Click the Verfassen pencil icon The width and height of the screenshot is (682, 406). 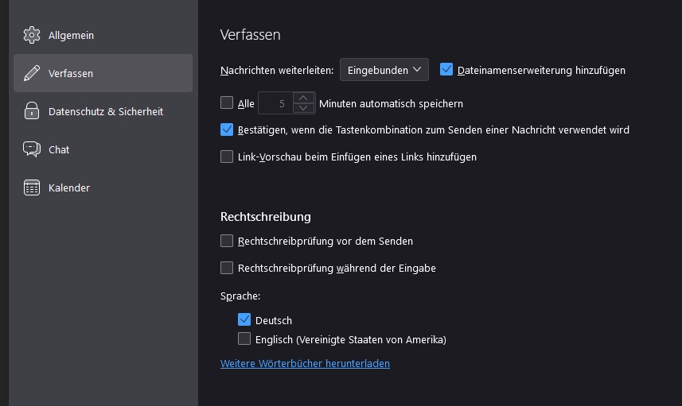32,73
